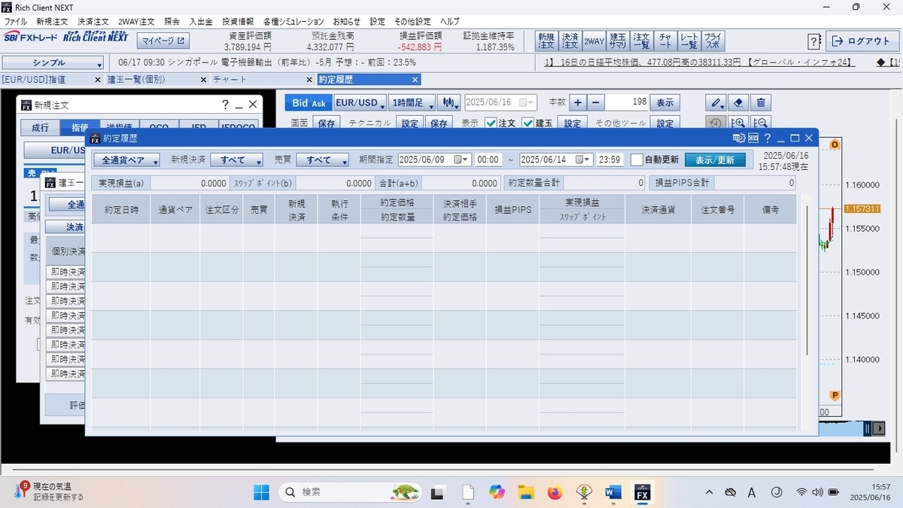Click the ログアウト button
Viewport: 903px width, 508px height.
click(862, 41)
